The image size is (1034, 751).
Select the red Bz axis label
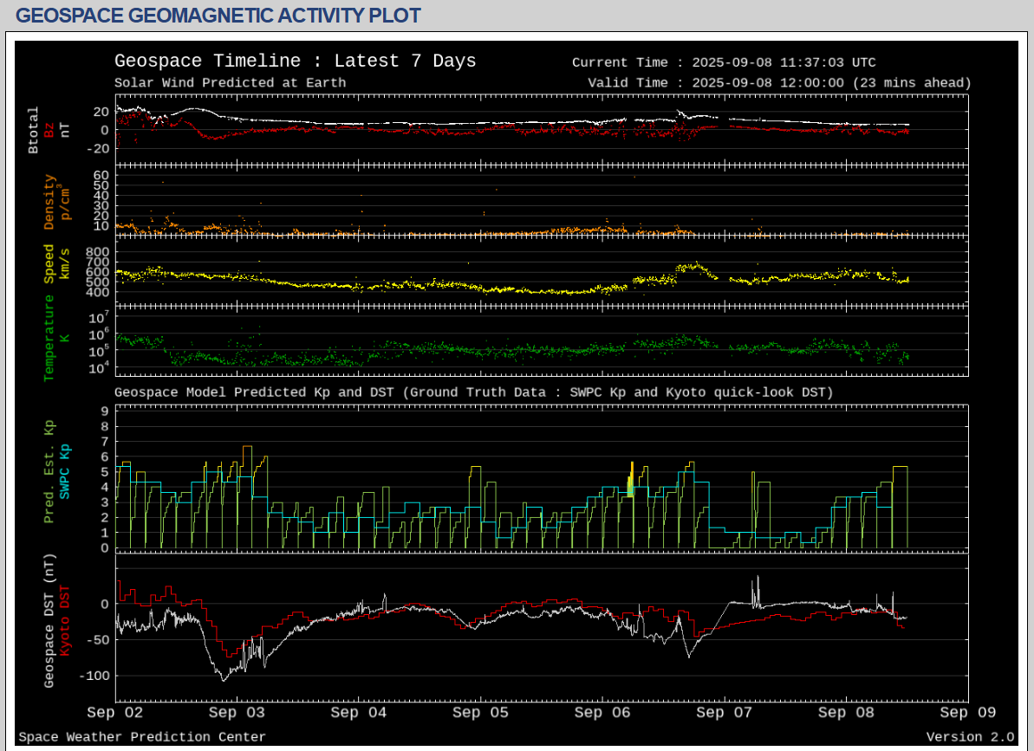49,130
